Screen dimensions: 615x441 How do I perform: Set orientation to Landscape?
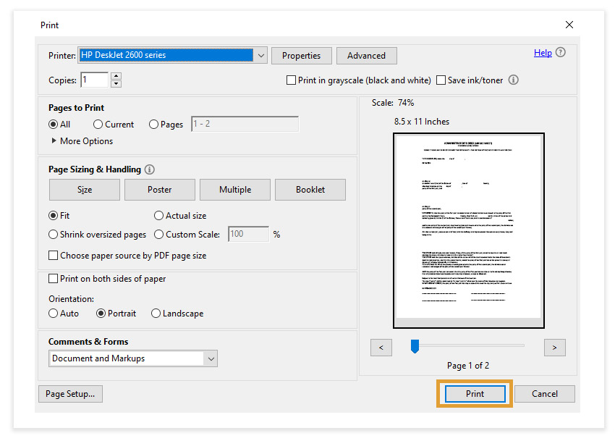coord(156,314)
